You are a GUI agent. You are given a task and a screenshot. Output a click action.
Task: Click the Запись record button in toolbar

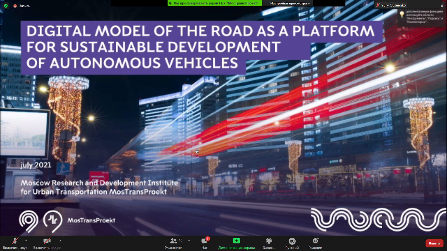point(268,243)
